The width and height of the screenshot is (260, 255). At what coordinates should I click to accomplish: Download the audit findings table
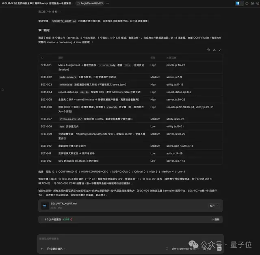point(214,50)
